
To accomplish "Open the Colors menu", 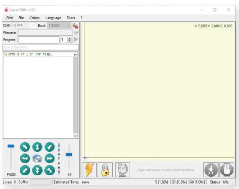I will (34, 18).
